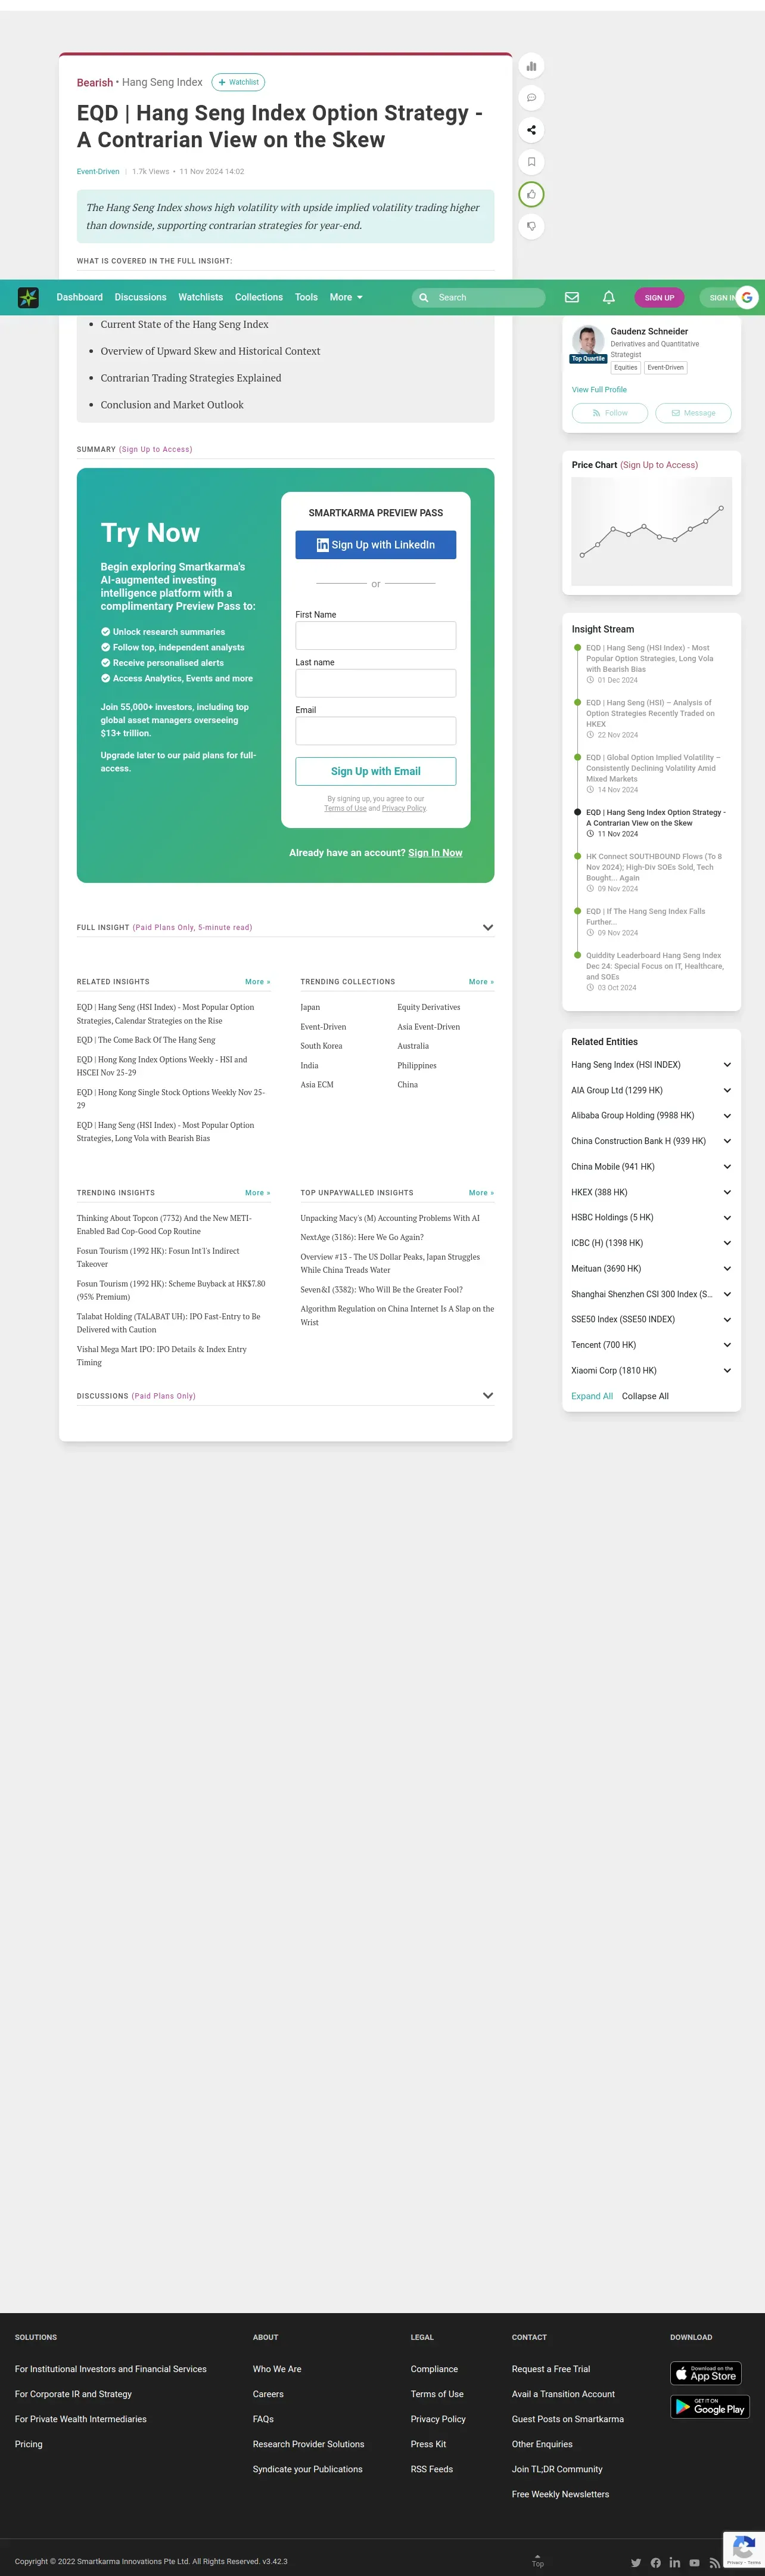Open RSS Feeds link in footer
The width and height of the screenshot is (765, 2576).
pyautogui.click(x=432, y=2469)
